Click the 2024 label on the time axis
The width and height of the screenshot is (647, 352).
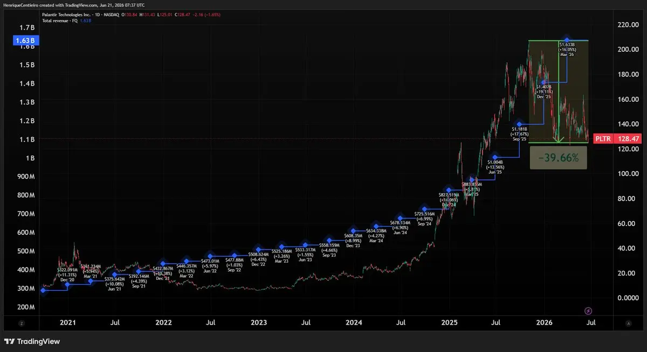354,323
